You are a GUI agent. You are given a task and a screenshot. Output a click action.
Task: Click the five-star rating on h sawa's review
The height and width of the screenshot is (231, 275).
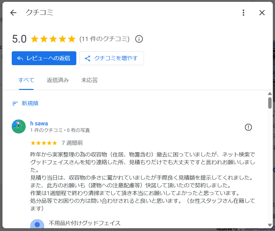tap(44, 143)
